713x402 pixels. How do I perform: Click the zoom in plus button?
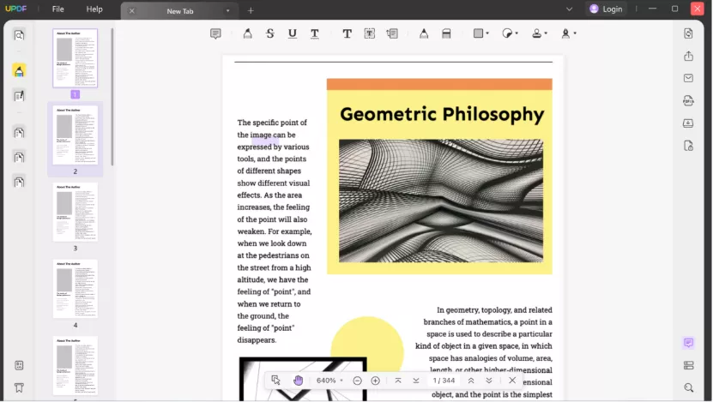[376, 381]
